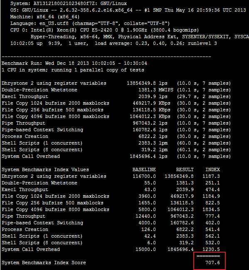The image size is (249, 270).
Task: Click System Call Overhead index 1230.5
Action: [x=211, y=249]
